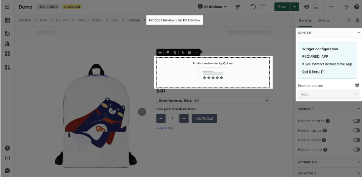362x177 pixels.
Task: Select Section in the breadcrumb
Action: coord(25,20)
